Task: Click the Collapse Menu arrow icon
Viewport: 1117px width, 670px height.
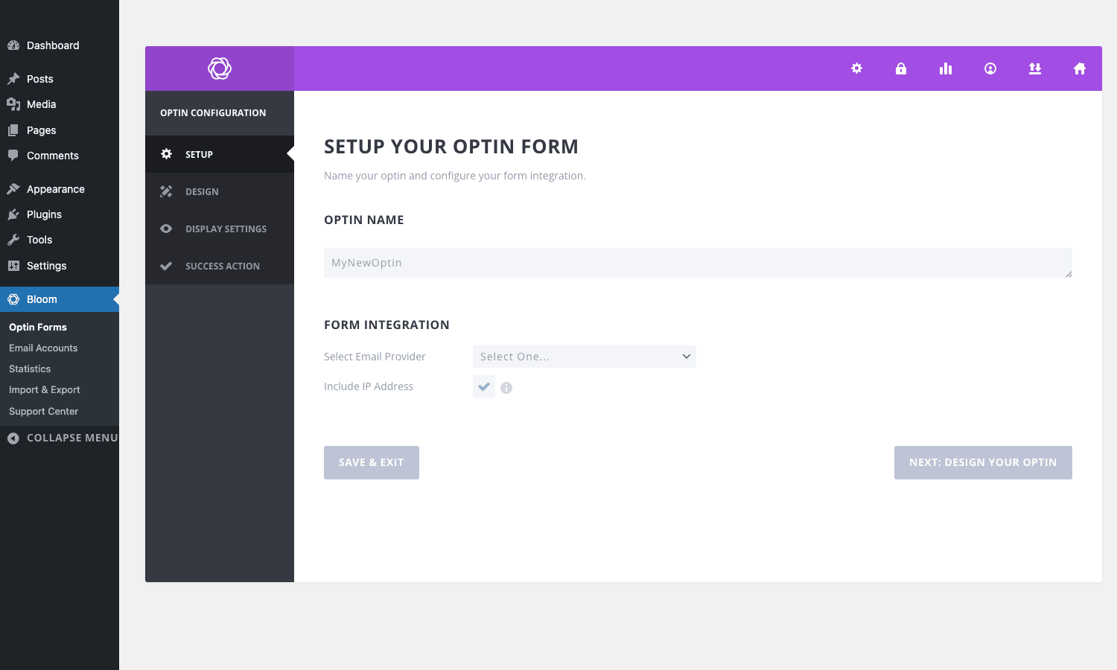Action: tap(13, 438)
